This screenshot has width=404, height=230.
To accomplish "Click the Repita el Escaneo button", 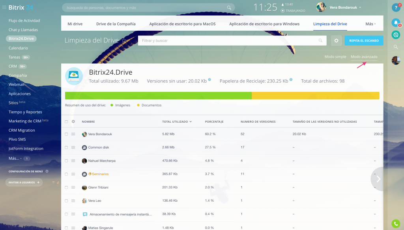I will pos(364,40).
